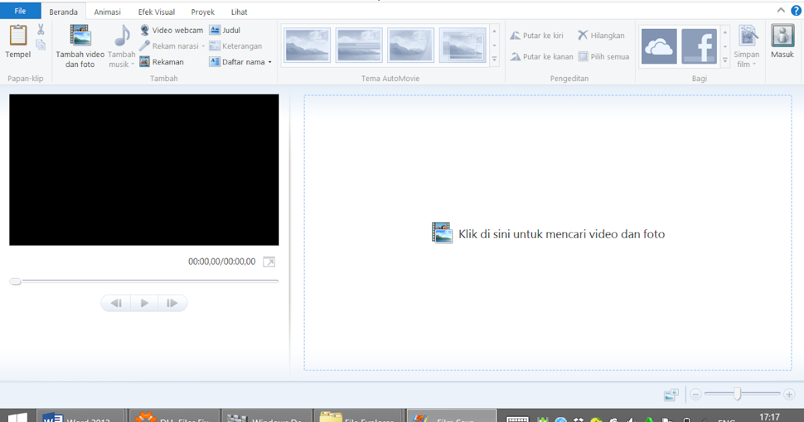Click the zoom out minus icon

coord(695,395)
